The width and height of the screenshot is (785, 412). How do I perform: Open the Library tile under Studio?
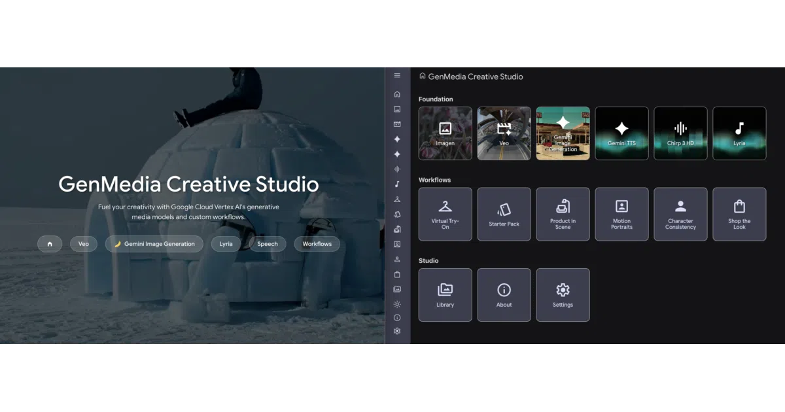tap(445, 295)
